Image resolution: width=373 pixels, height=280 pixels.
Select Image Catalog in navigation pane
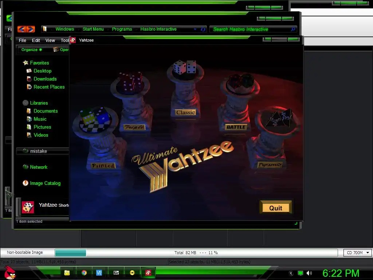pos(45,183)
